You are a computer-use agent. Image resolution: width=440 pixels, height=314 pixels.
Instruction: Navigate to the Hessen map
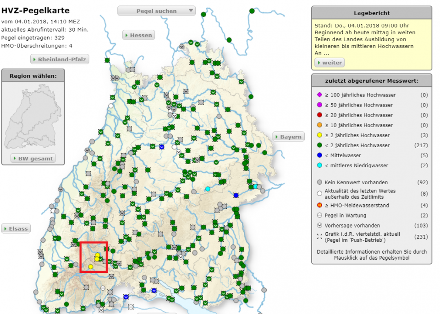pyautogui.click(x=138, y=35)
